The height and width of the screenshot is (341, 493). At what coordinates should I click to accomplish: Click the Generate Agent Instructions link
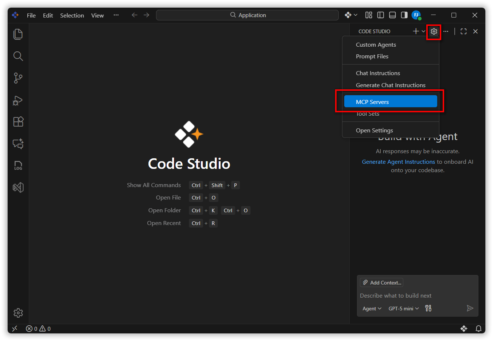398,162
